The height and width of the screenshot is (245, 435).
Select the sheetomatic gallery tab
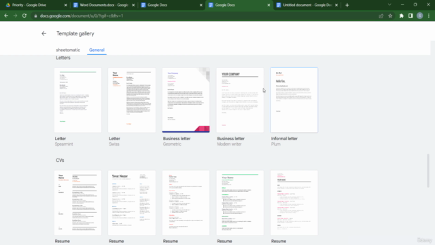68,50
